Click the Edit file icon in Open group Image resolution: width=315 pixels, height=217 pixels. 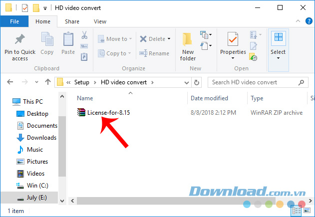253,46
